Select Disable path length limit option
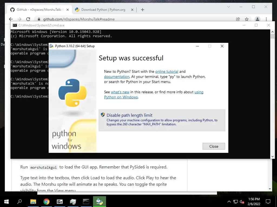The width and height of the screenshot is (277, 207). [162, 120]
